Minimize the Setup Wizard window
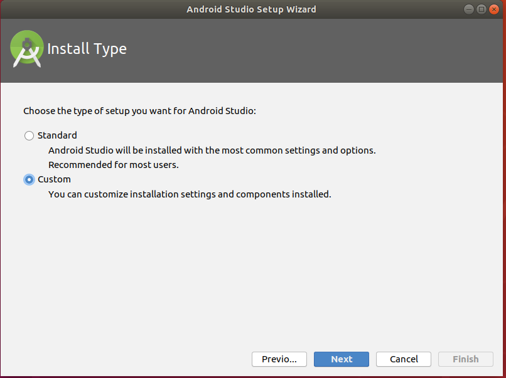This screenshot has width=506, height=378. coord(468,9)
